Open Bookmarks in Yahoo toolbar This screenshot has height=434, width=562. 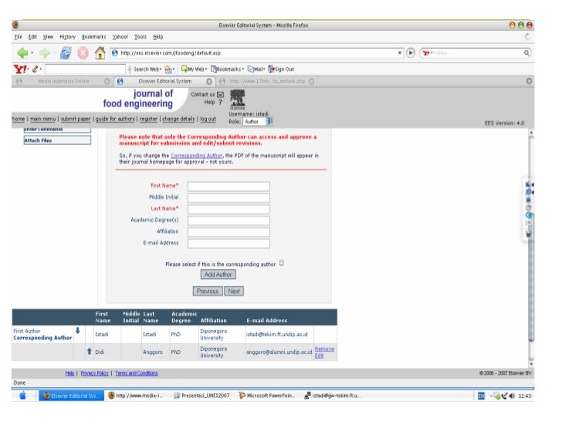[x=227, y=69]
